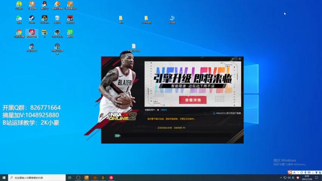Screen dimensions: 322x181
Task: Open the yellow raccoon desktop shortcut
Action: [44, 33]
